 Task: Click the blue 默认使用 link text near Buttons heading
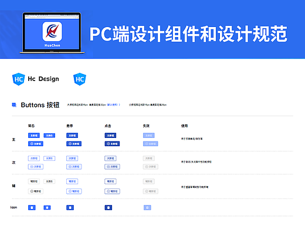click(113, 105)
